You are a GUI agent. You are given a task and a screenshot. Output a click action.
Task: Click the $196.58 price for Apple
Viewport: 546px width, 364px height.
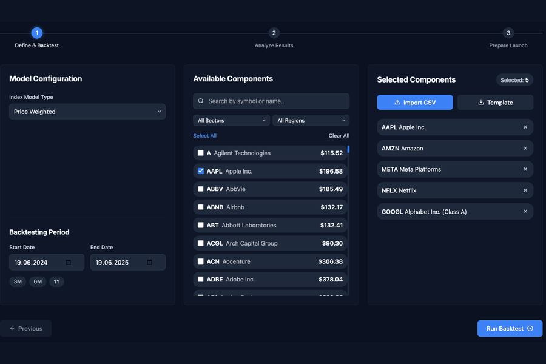tap(331, 171)
